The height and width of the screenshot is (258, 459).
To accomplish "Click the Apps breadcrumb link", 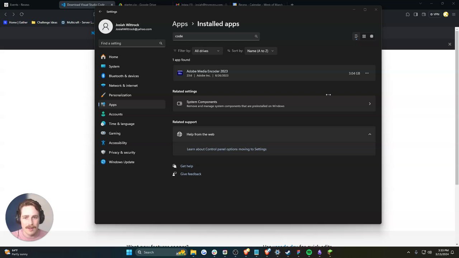I will point(180,24).
